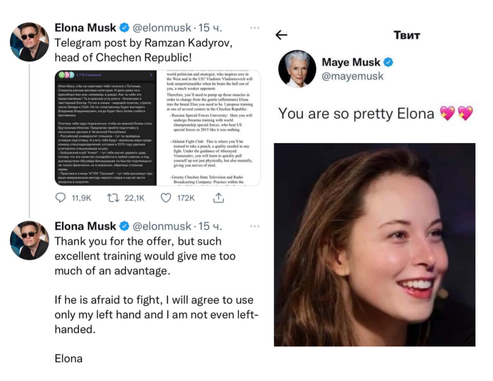Viewport: 493px width, 381px height.
Task: Click the reply icon under the Kadyrov tweet
Action: 60,198
